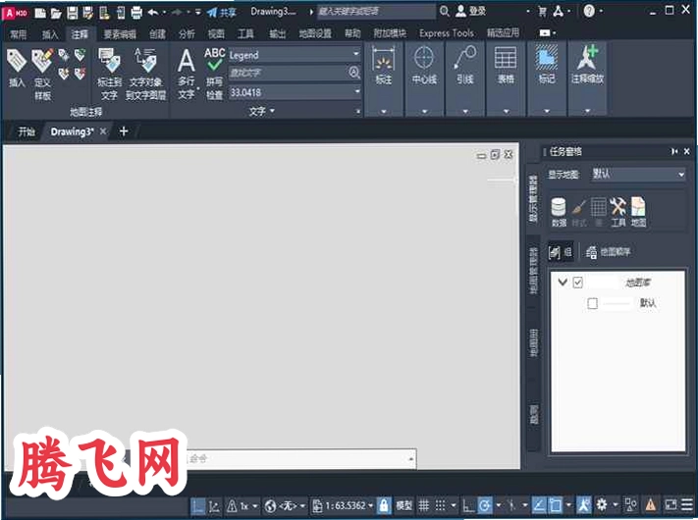Screen dimensions: 698x520
Task: Close the Drawing3 document tab
Action: tap(103, 131)
